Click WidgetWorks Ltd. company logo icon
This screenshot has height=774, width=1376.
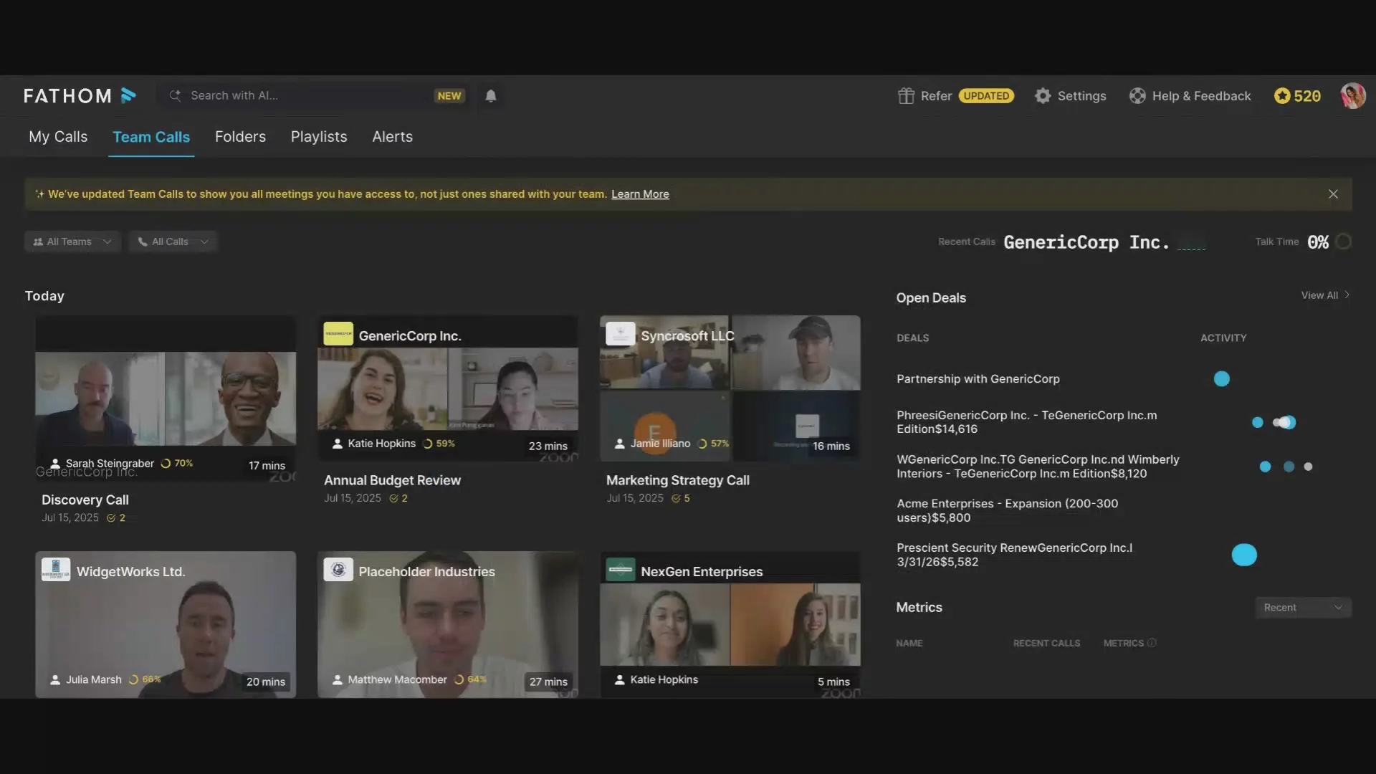tap(56, 570)
